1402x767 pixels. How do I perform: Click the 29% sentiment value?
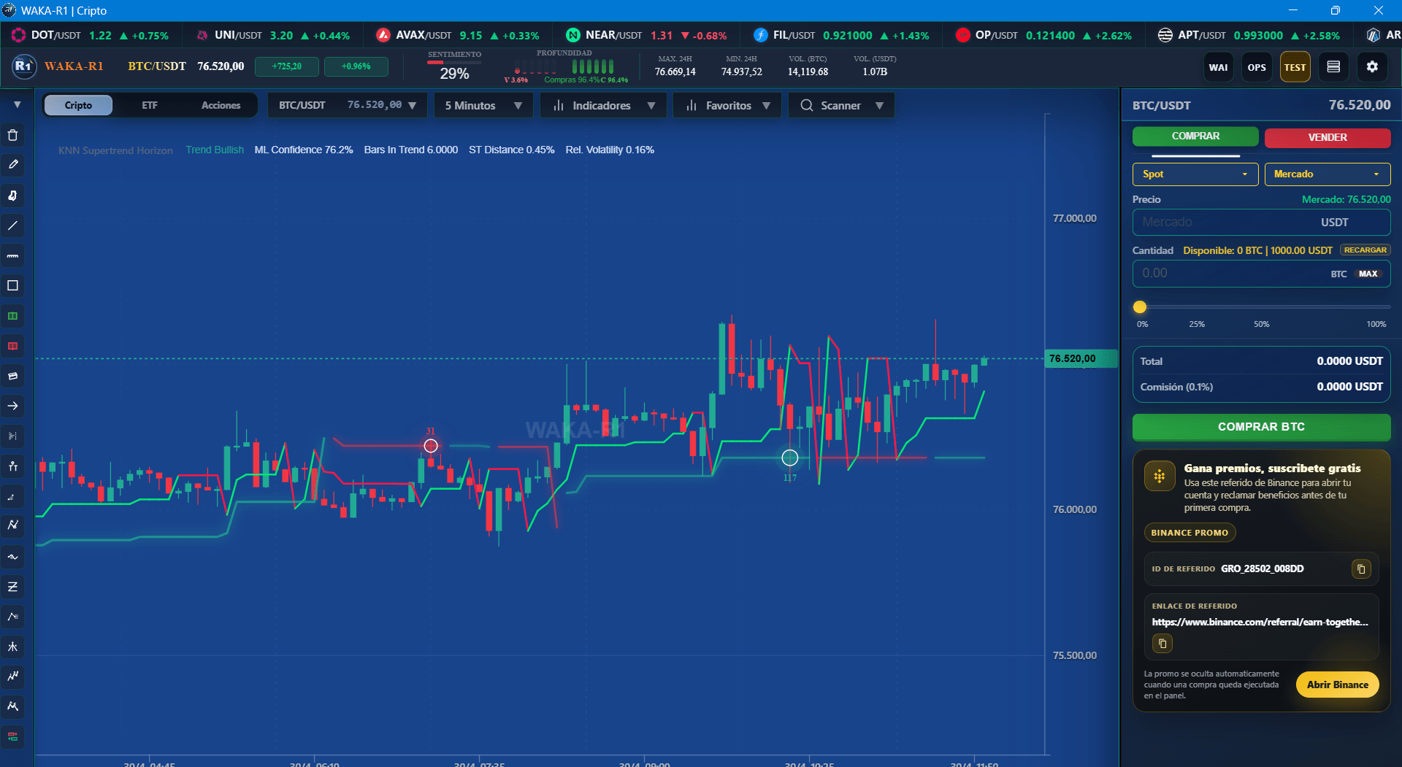(454, 74)
